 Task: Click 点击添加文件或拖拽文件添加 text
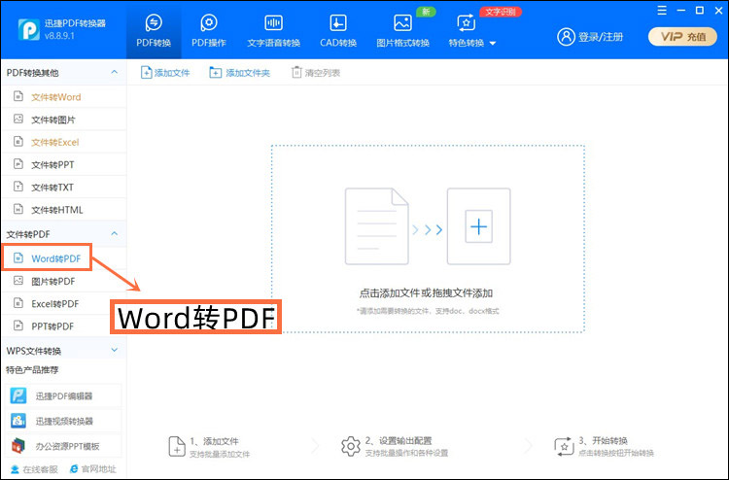pos(426,293)
